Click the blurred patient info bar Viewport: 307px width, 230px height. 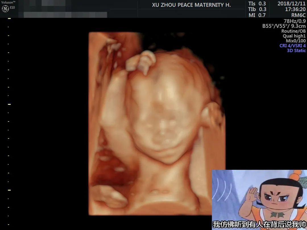coord(65,14)
